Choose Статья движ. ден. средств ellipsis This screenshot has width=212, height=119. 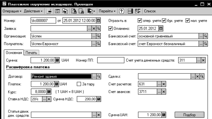pyautogui.click(x=94, y=115)
